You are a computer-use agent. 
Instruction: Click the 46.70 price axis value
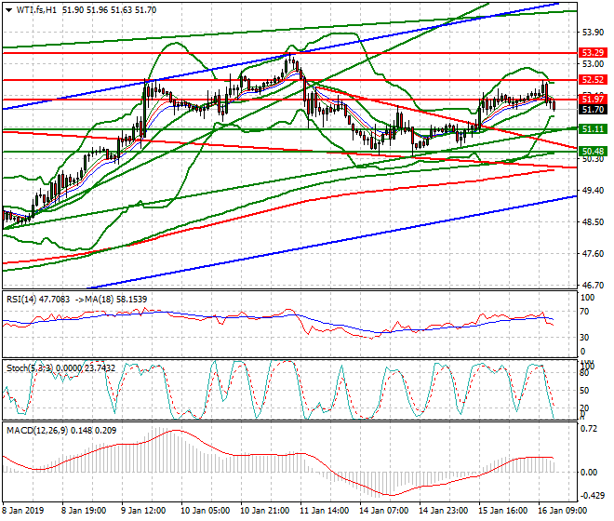pyautogui.click(x=593, y=286)
